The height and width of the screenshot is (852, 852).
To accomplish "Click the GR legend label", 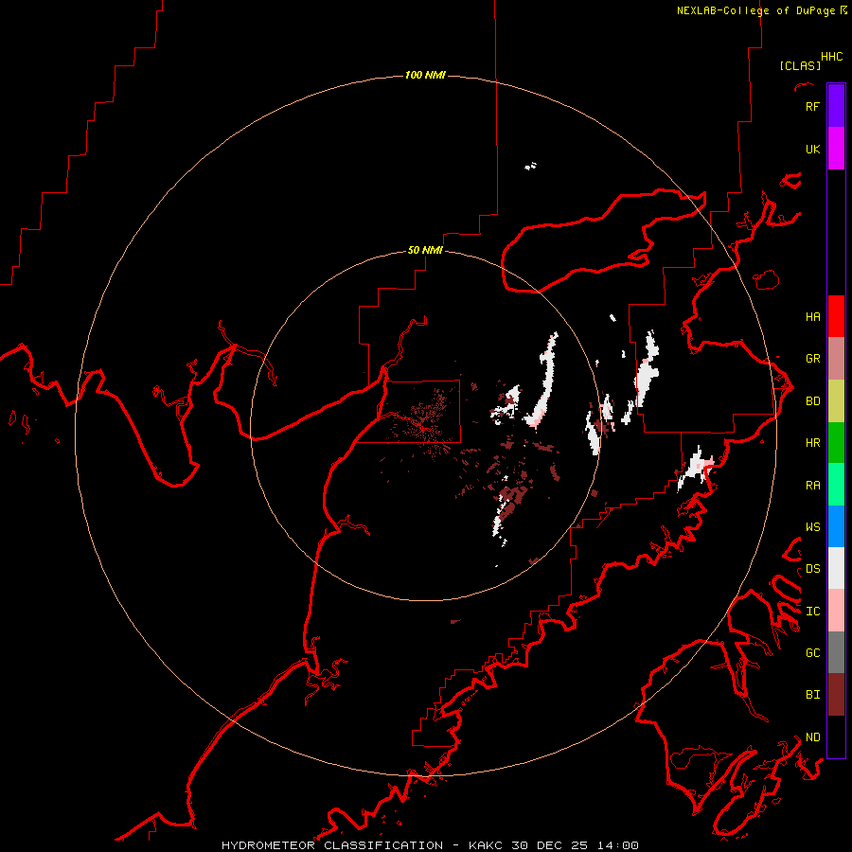I will tap(812, 359).
